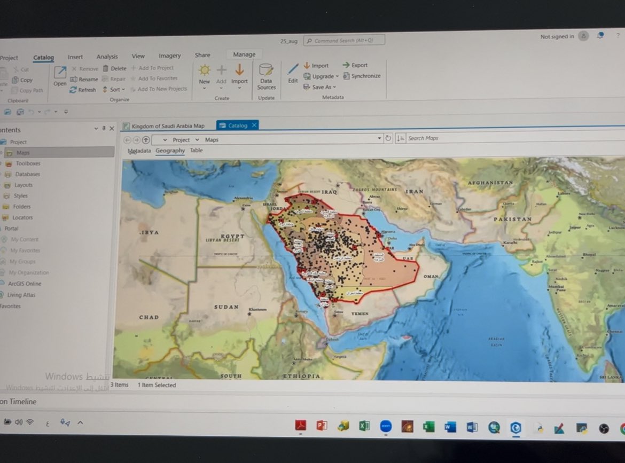Click the Maps segment in the path bar

(x=212, y=140)
